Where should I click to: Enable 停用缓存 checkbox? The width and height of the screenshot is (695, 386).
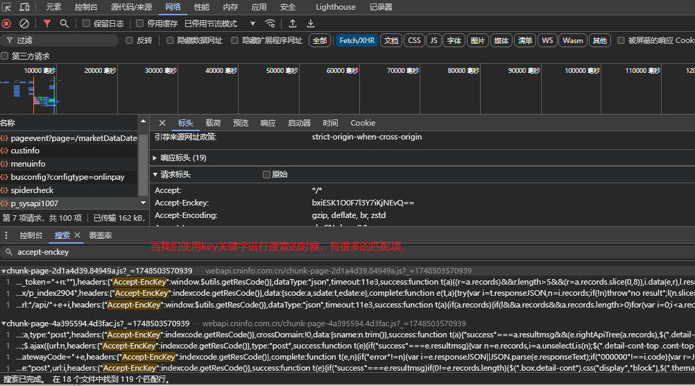coord(139,24)
